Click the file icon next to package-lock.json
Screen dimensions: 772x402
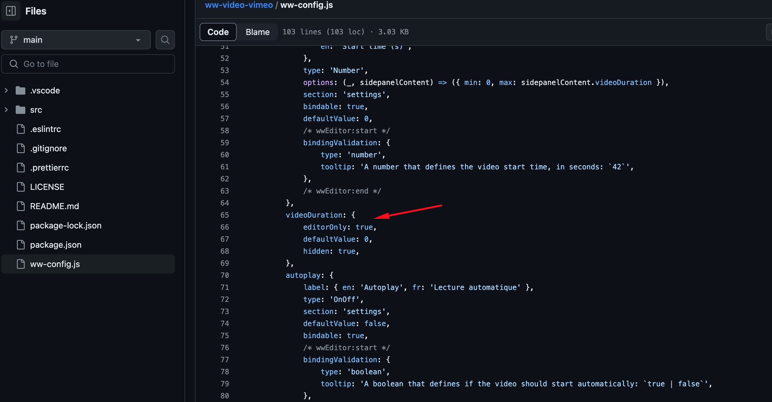tap(21, 225)
